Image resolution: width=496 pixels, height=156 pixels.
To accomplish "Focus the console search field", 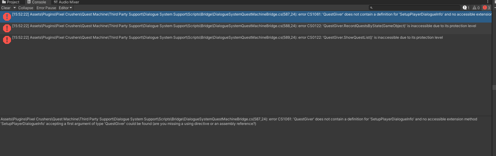I will coord(414,8).
